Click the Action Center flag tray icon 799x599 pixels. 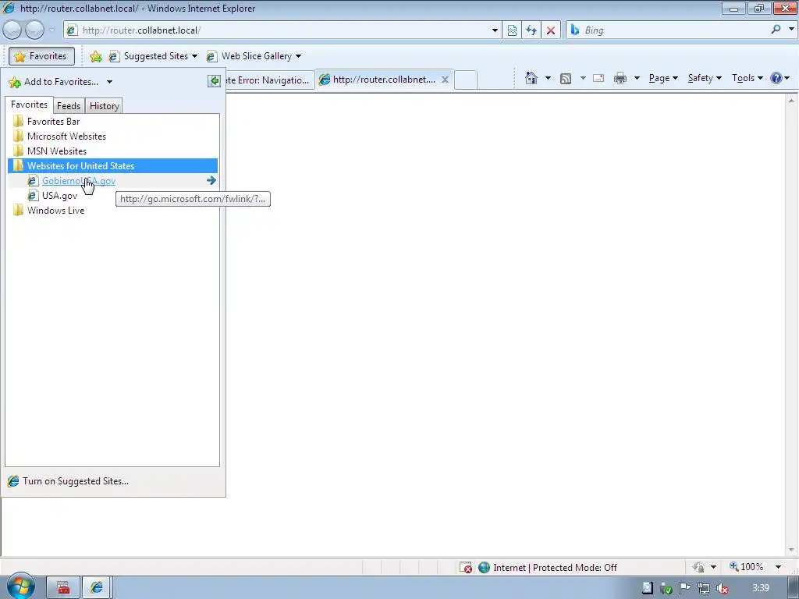pyautogui.click(x=684, y=588)
